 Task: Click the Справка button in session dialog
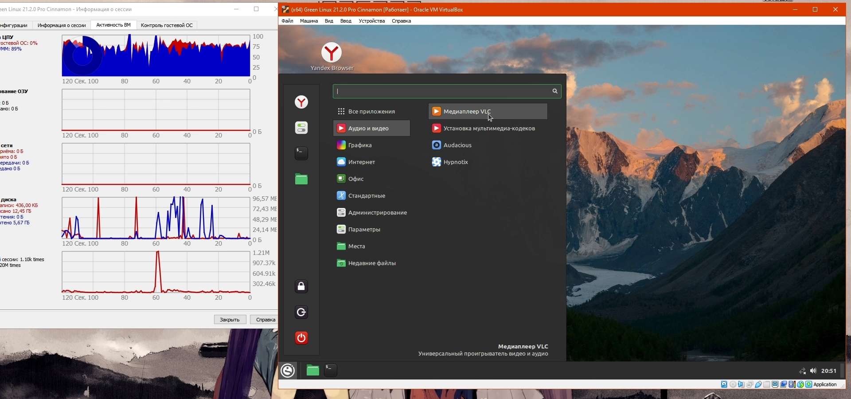pos(265,320)
